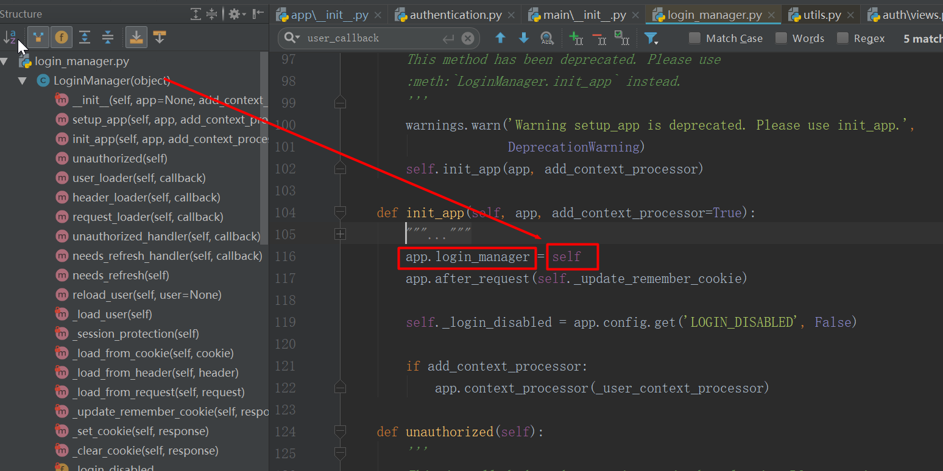Collapse the LoginManager class node
Viewport: 943px width, 471px height.
click(23, 80)
